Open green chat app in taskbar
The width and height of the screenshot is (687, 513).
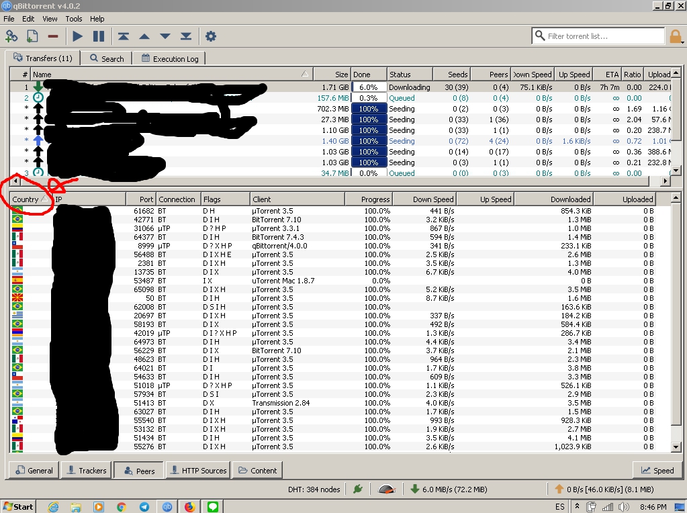[213, 506]
